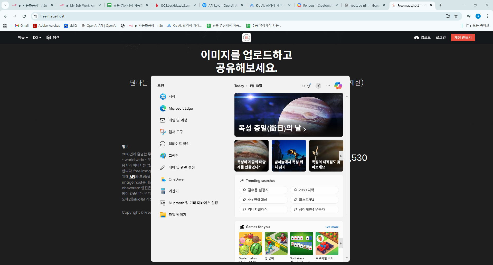The height and width of the screenshot is (265, 493).
Task: Close the Freeimage.host tab
Action: pyautogui.click(x=431, y=5)
